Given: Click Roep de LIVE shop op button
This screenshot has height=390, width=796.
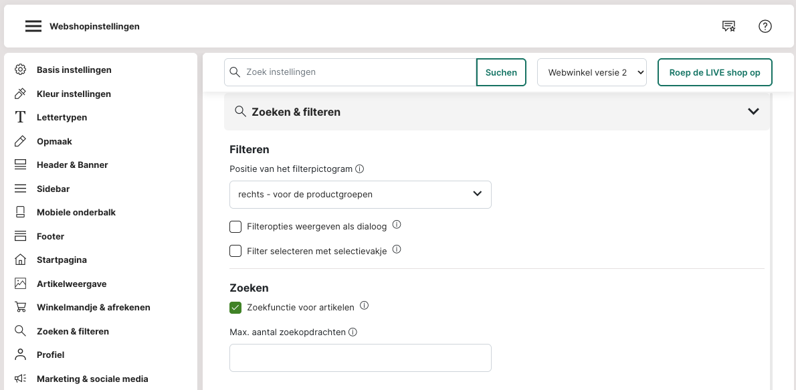Looking at the screenshot, I should [x=714, y=72].
